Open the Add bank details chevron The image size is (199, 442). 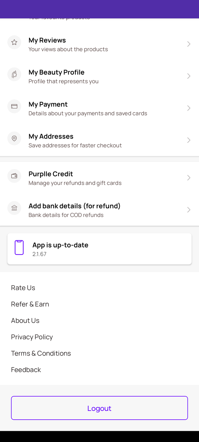coord(189,210)
